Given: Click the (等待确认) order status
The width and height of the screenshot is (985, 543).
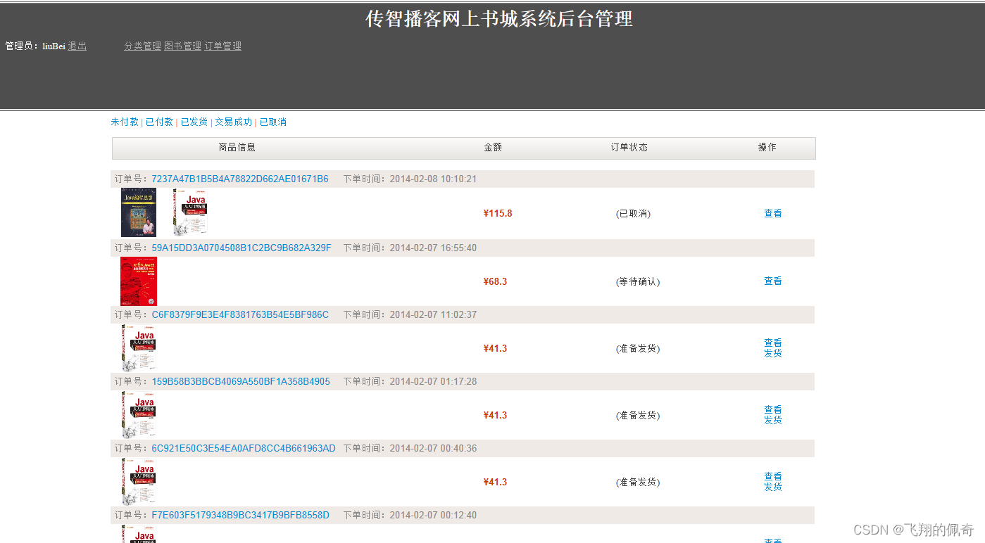Looking at the screenshot, I should (x=638, y=281).
